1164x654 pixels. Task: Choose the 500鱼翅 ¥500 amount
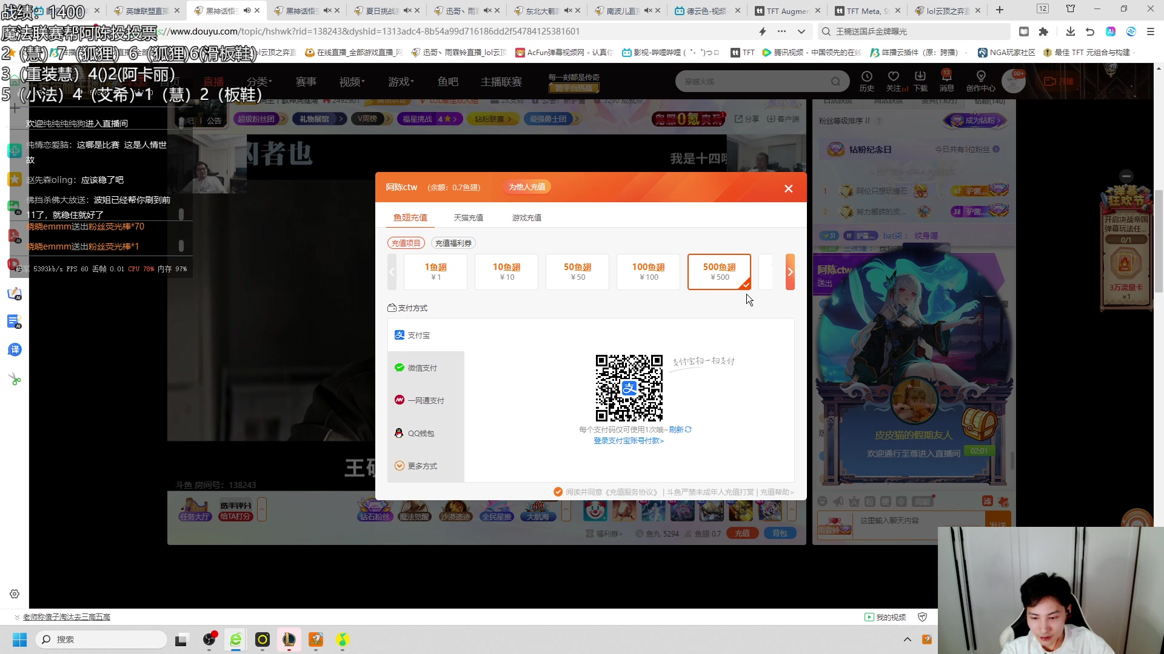tap(719, 272)
